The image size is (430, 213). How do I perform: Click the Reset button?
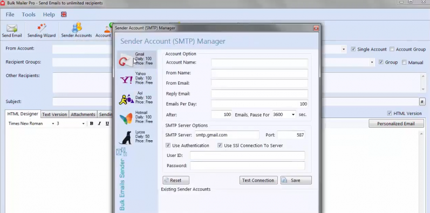pyautogui.click(x=176, y=180)
